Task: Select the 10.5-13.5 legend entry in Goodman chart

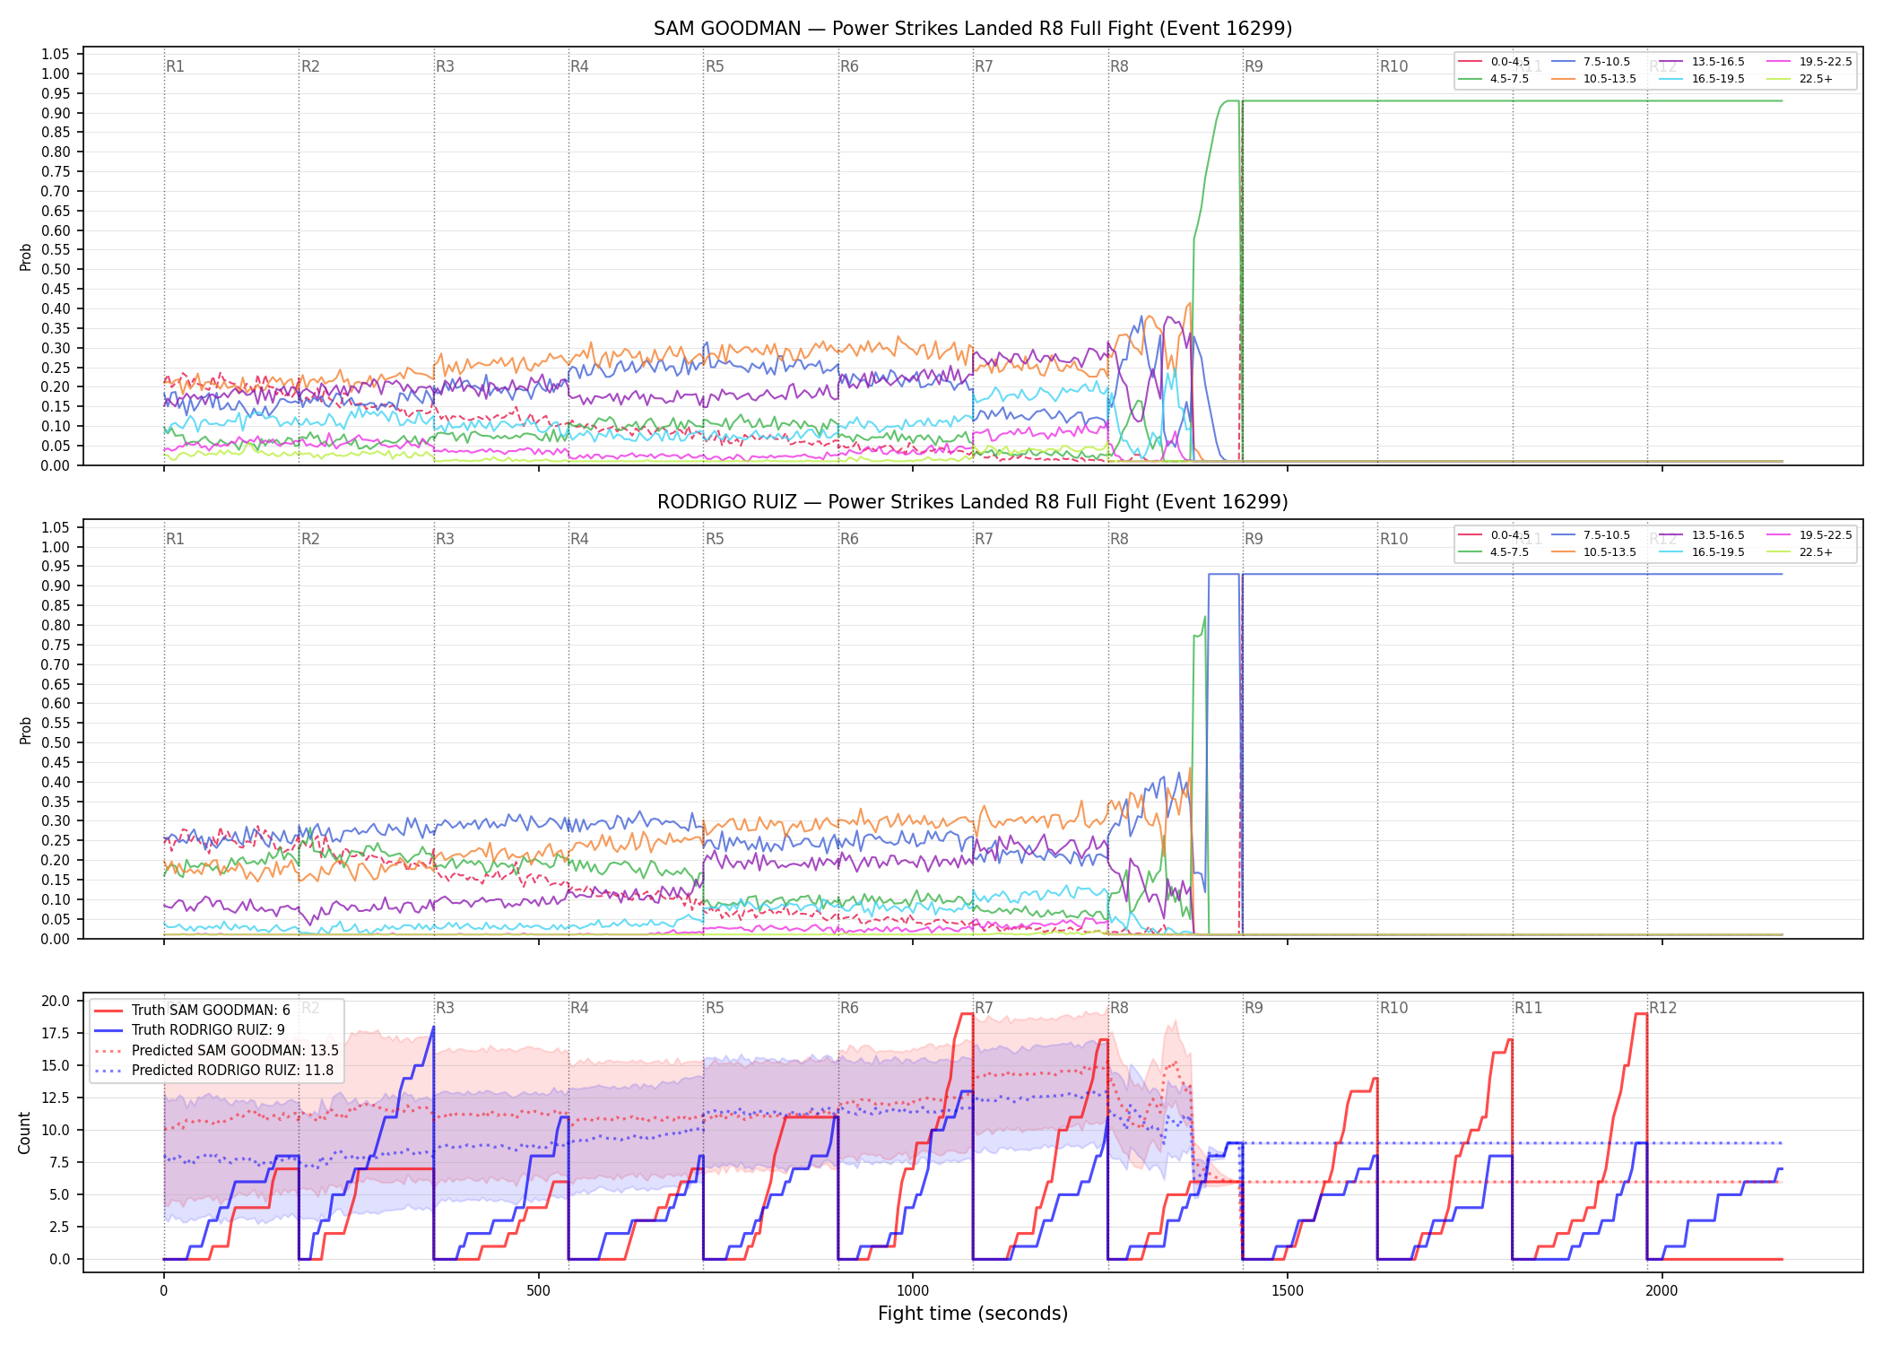Action: tap(1593, 79)
